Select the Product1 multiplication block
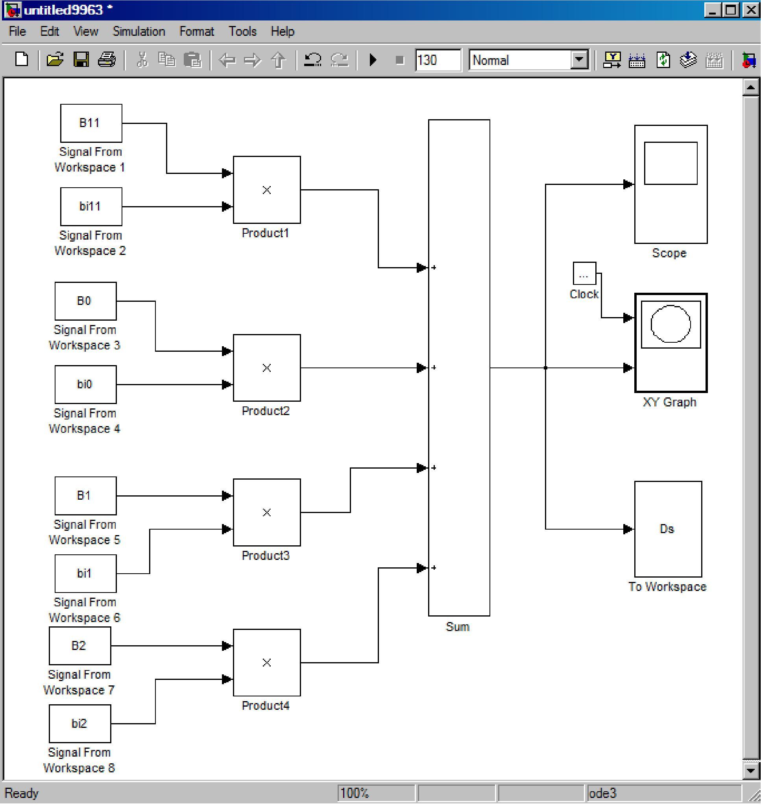This screenshot has height=805, width=761. click(x=267, y=190)
